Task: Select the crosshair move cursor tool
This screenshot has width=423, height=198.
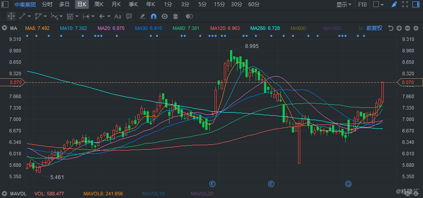Action: coord(11,16)
